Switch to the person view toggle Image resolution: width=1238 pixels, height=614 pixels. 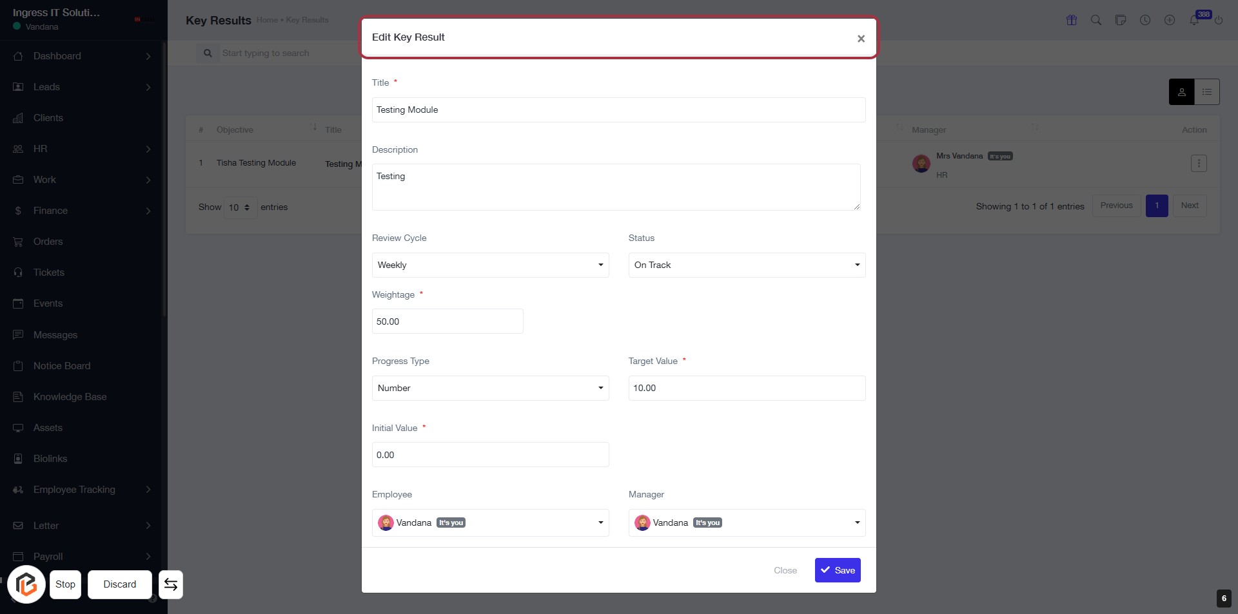tap(1181, 92)
